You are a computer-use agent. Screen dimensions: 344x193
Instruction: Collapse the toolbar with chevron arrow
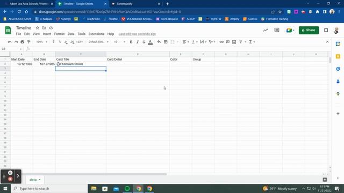[327, 42]
